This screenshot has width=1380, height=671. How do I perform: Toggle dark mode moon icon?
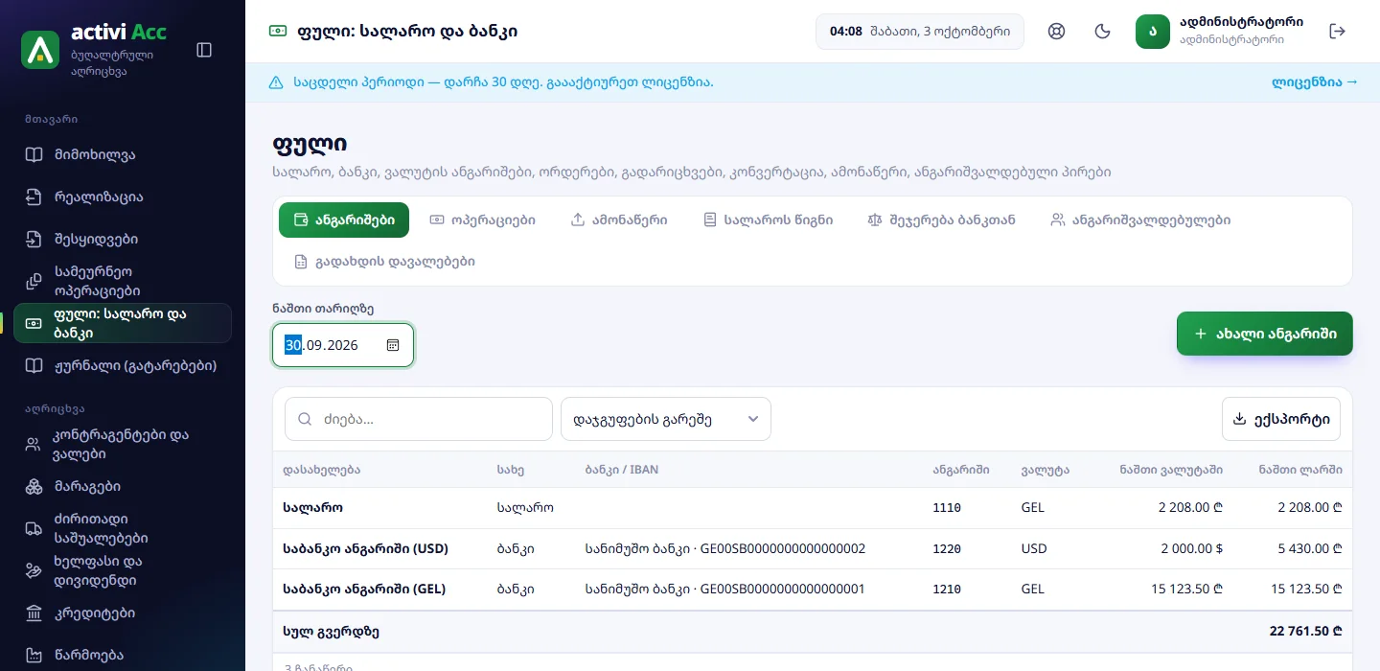pos(1102,32)
